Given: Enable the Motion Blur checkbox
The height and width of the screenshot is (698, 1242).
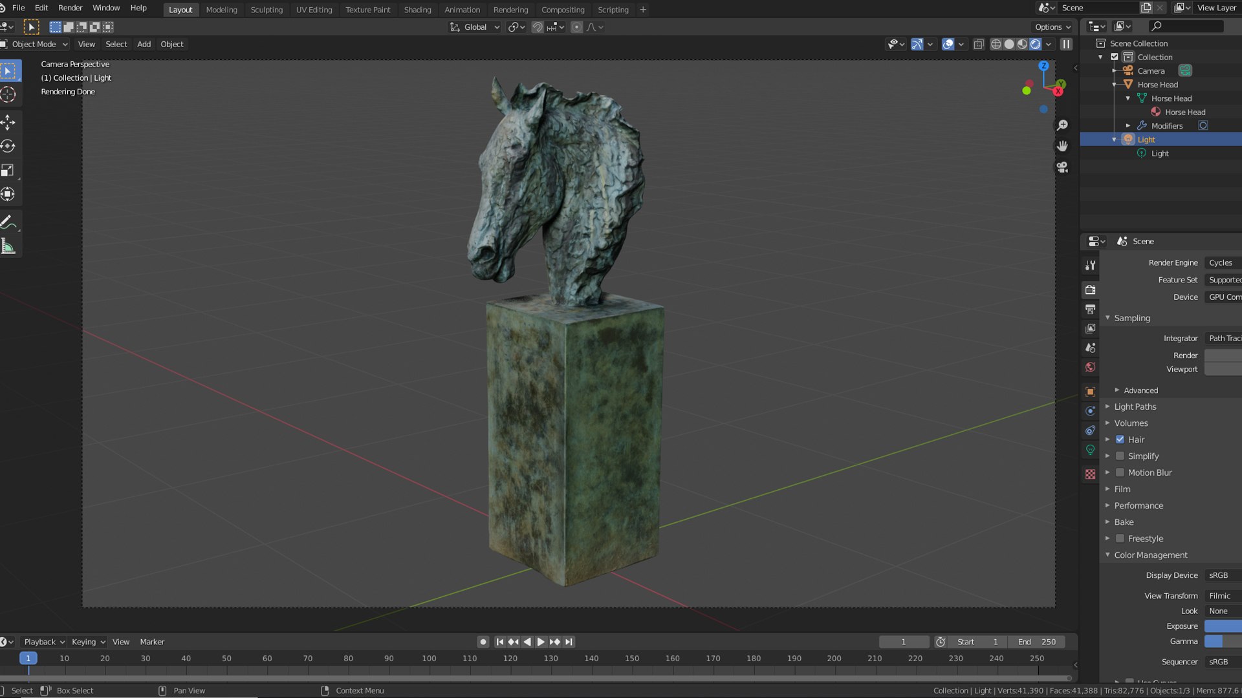Looking at the screenshot, I should 1120,472.
